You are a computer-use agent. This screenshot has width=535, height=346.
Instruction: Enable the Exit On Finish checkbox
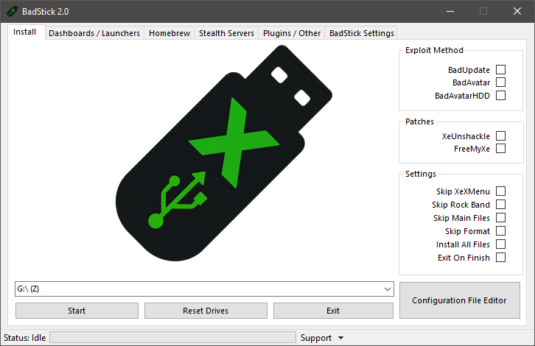click(x=501, y=258)
